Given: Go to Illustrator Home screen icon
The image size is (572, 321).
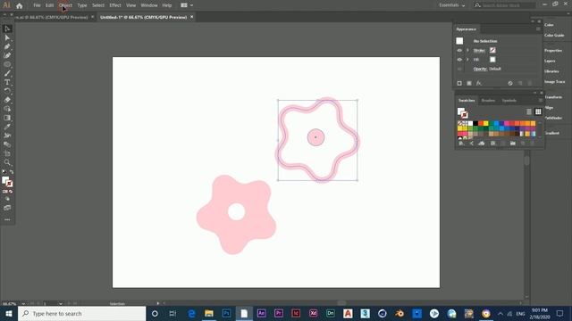Looking at the screenshot, I should 20,5.
